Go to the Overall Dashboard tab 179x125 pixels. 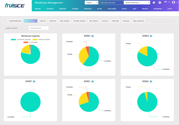(x=15, y=21)
